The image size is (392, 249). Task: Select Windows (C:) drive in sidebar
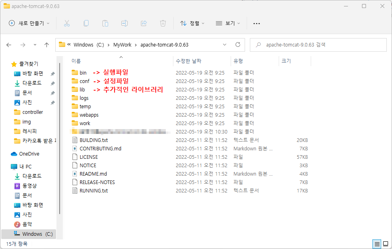click(x=29, y=234)
